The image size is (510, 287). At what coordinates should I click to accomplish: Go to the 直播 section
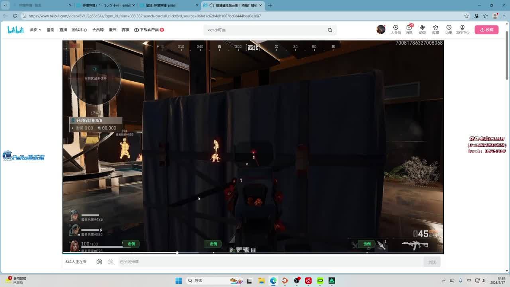(63, 30)
